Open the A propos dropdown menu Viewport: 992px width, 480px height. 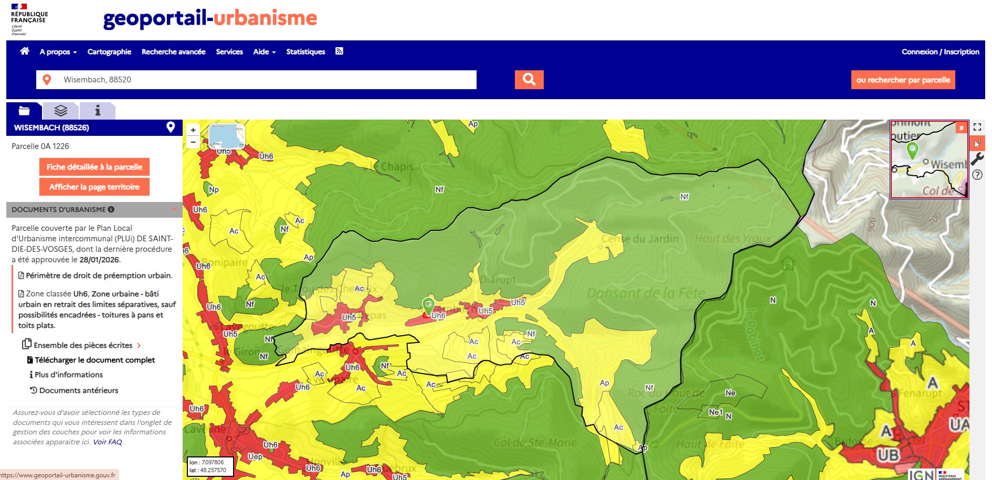pos(58,51)
